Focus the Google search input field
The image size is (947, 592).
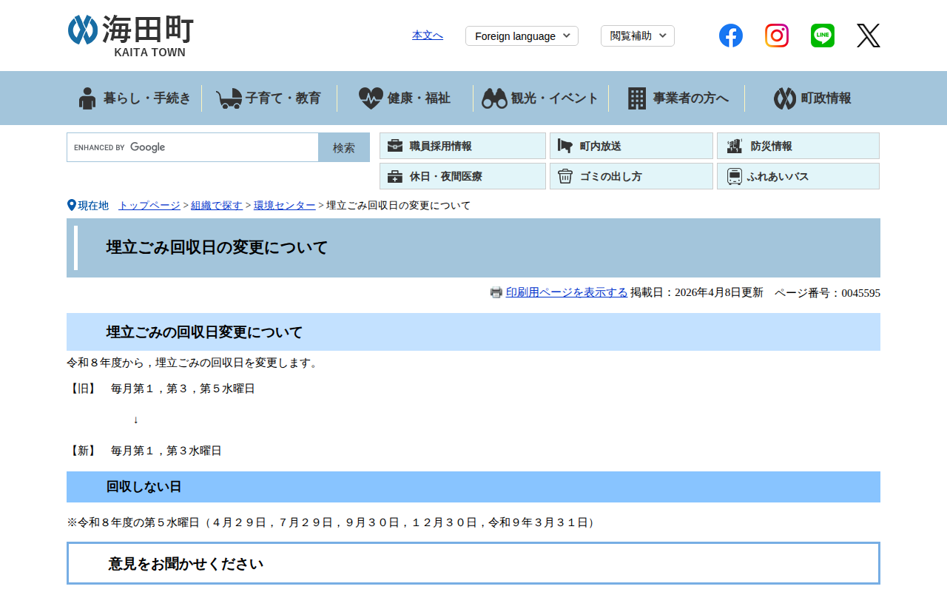193,147
